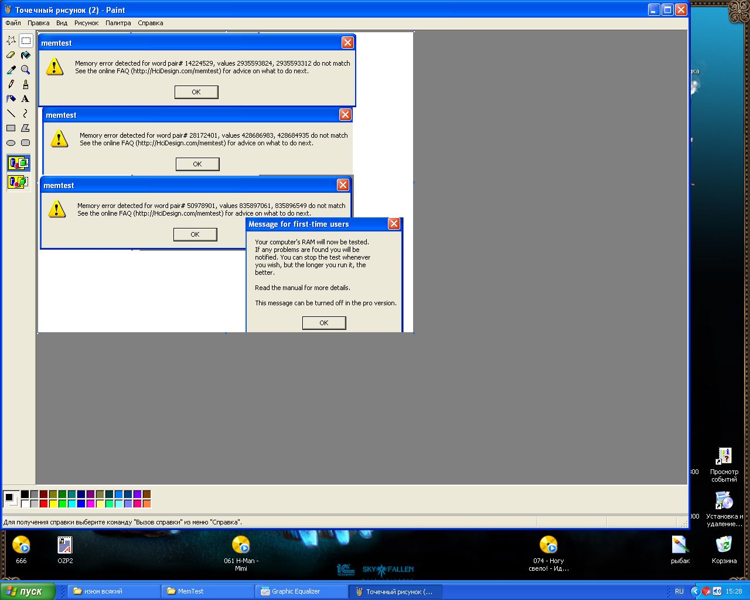The image size is (750, 600).
Task: Click the 15:28 system clock
Action: tap(734, 591)
